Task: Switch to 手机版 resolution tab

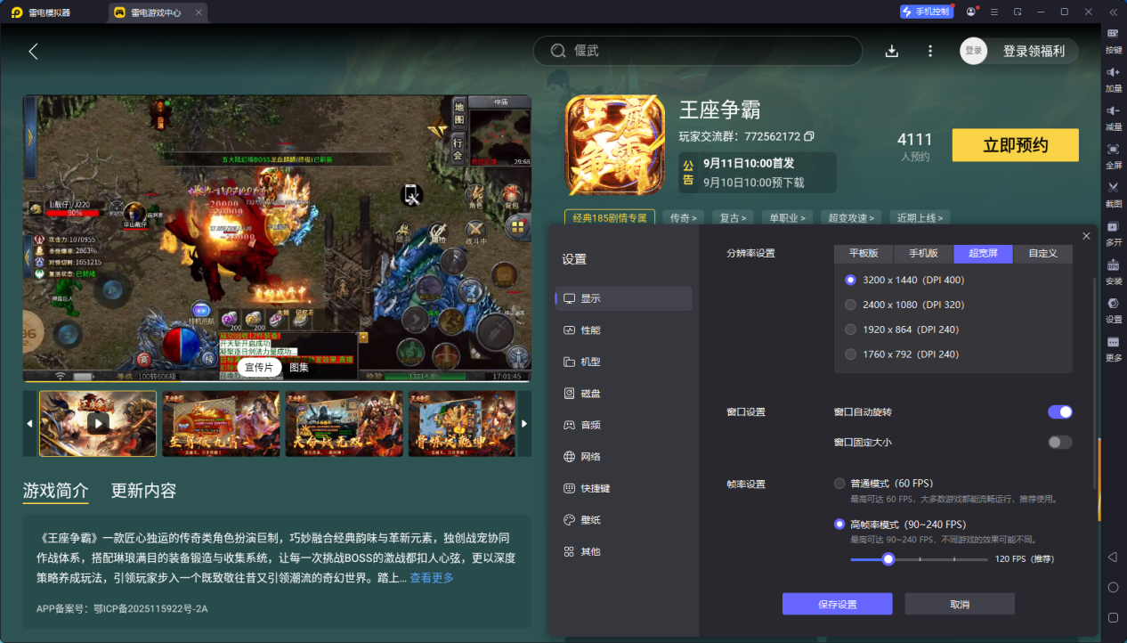Action: pos(923,253)
